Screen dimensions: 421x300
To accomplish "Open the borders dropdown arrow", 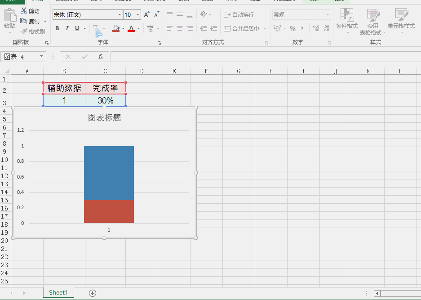I will [x=104, y=28].
